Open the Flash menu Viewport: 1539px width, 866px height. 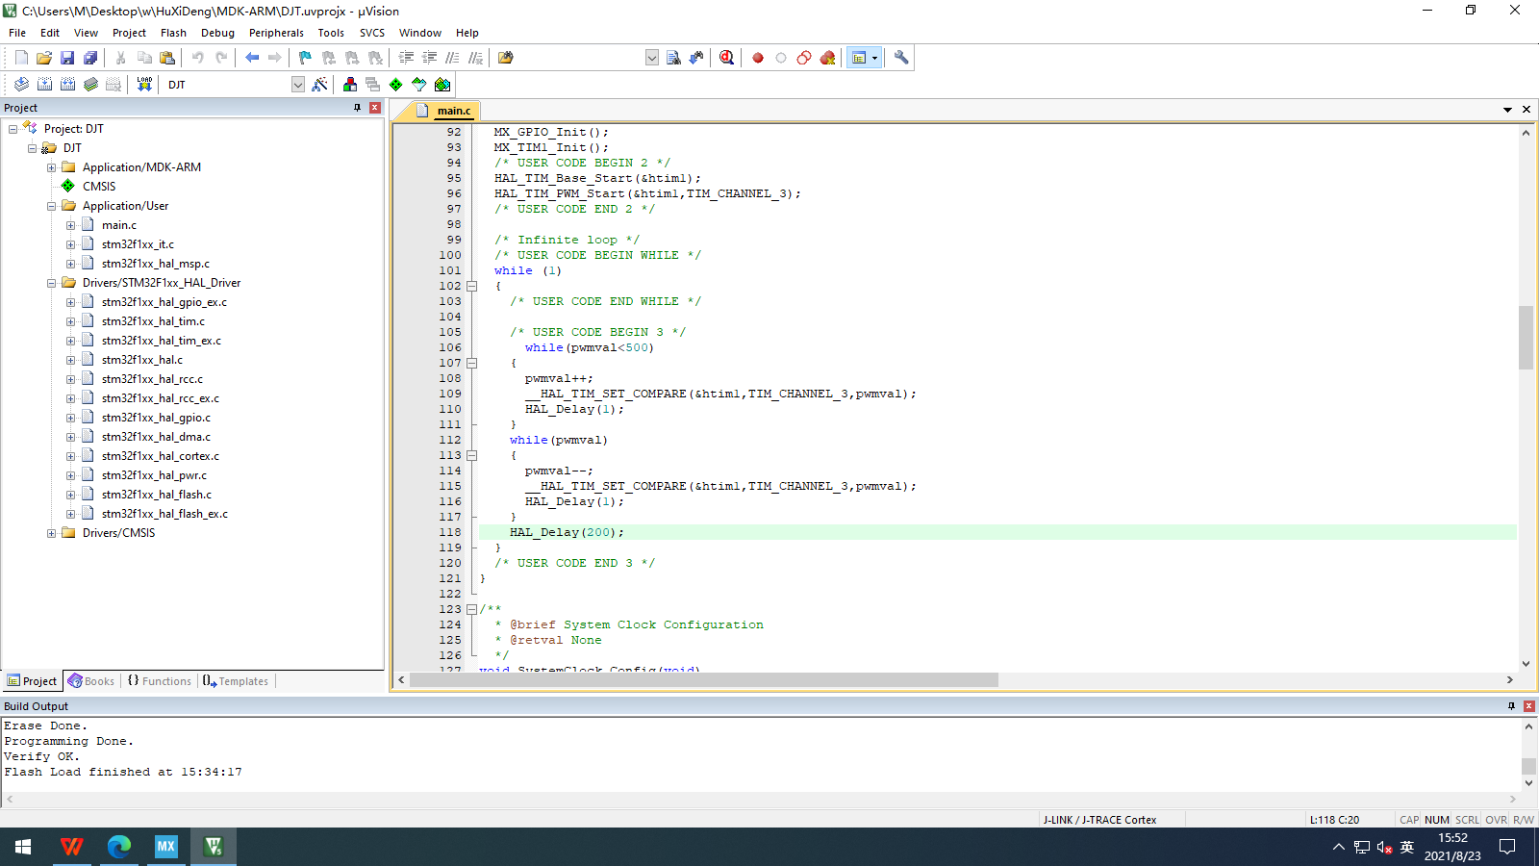(173, 33)
